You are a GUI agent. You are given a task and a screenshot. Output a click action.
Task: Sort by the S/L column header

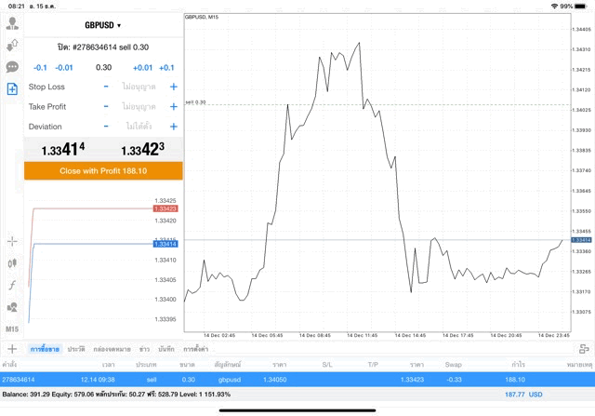tap(327, 364)
